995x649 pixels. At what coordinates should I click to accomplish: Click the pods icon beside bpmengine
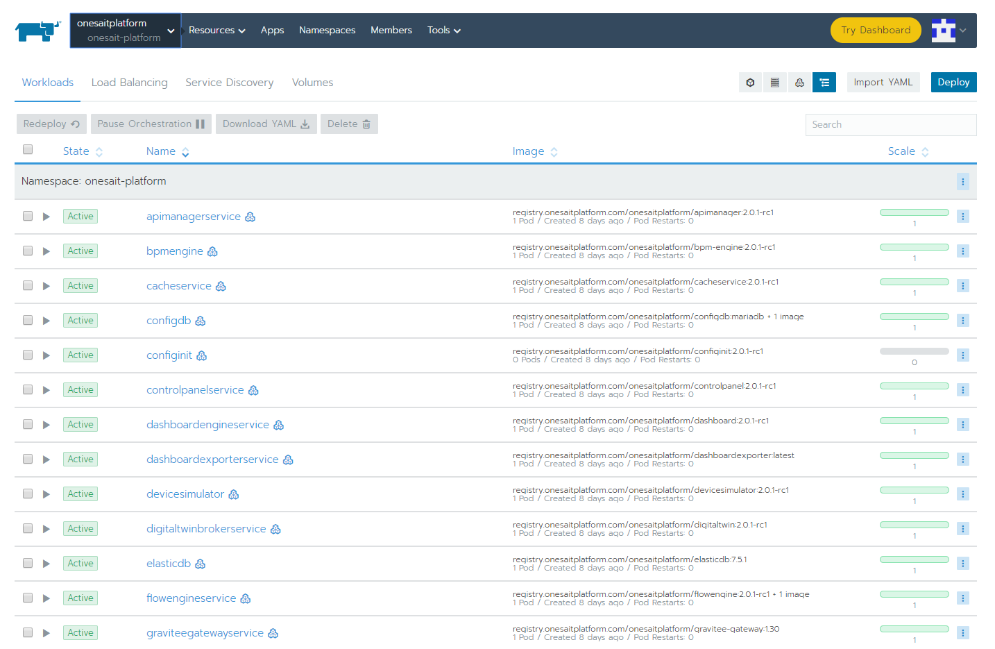(x=213, y=251)
